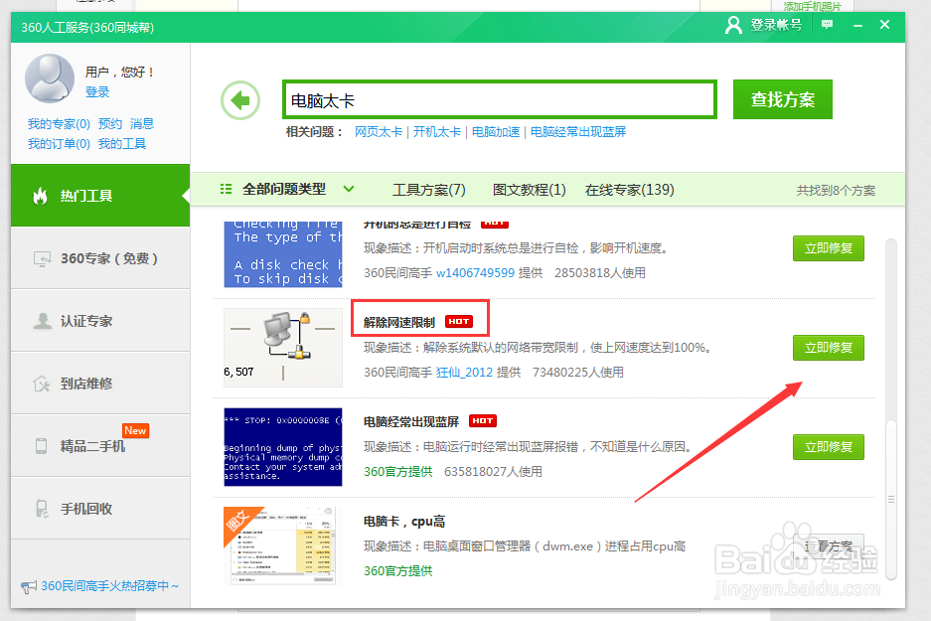Open 360专家（免费） sidebar section
Screen dimensions: 931x621
click(100, 258)
